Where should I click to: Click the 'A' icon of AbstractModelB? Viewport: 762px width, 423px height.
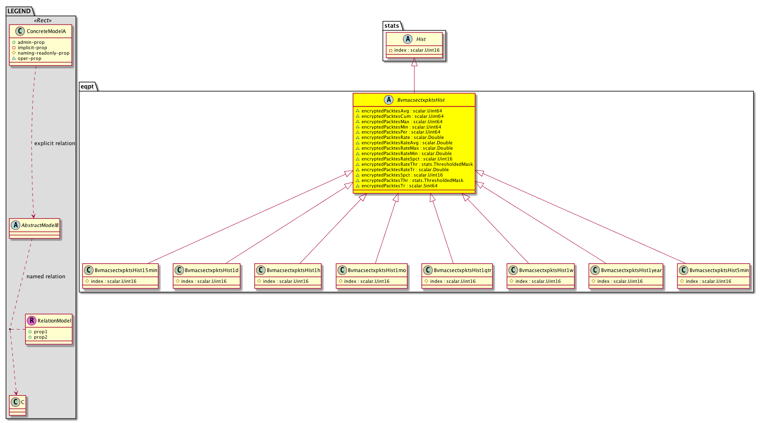[15, 225]
